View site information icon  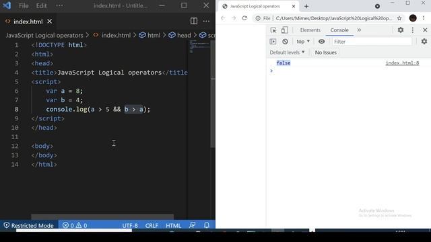click(258, 18)
